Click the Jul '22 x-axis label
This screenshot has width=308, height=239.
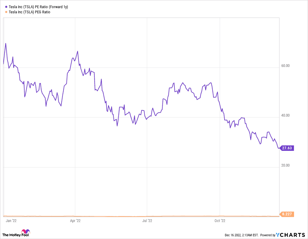click(x=147, y=221)
